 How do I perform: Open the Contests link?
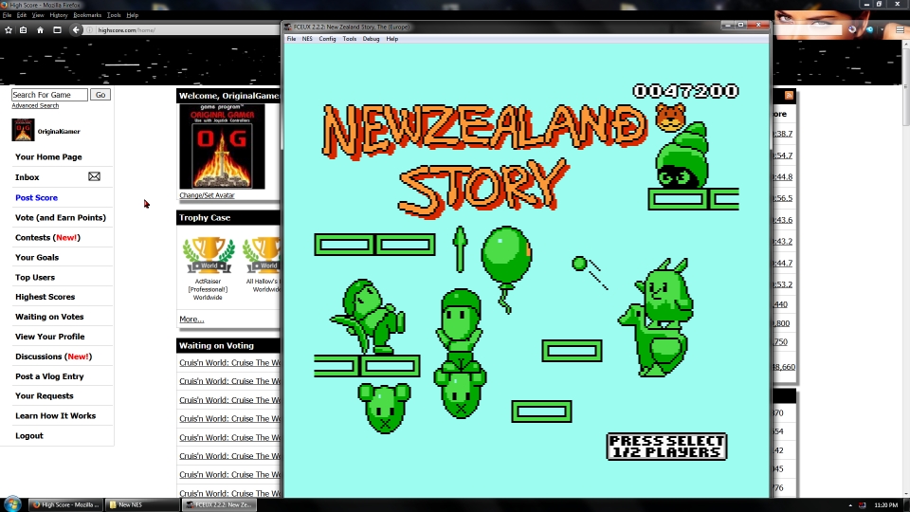pos(47,237)
